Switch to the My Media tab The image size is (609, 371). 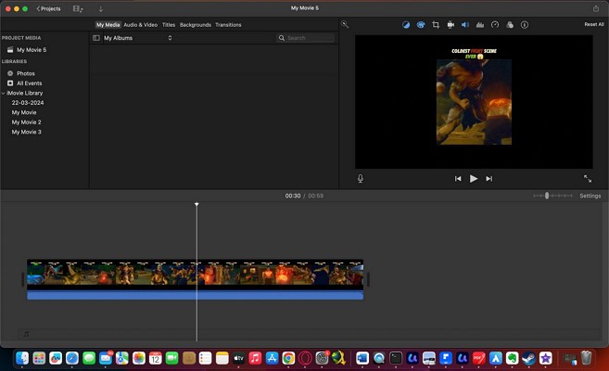point(108,25)
